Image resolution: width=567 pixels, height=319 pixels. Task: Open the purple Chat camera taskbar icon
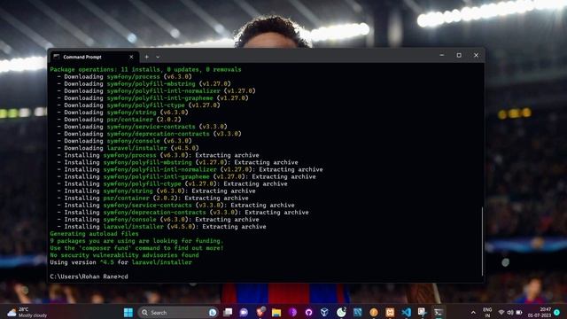(244, 313)
